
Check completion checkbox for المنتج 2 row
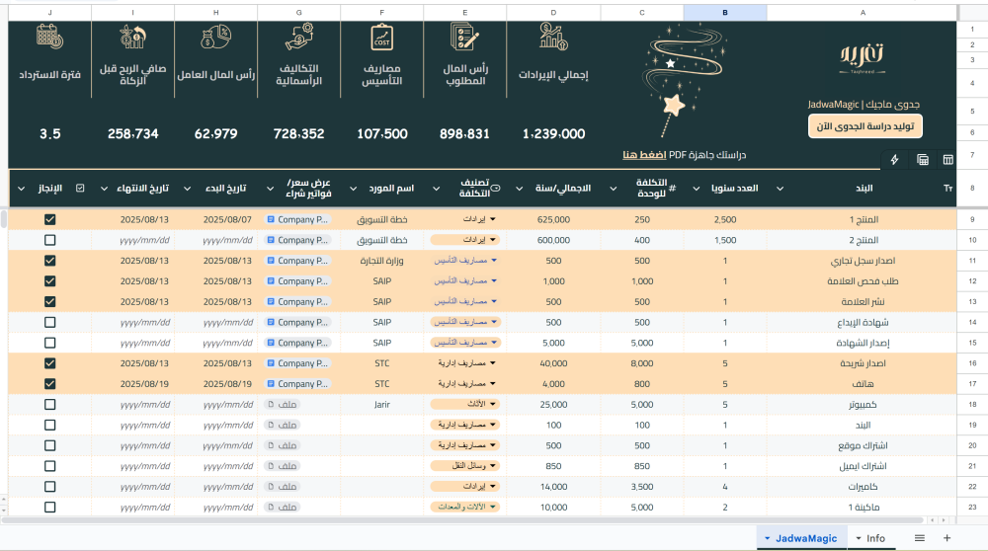pos(50,240)
